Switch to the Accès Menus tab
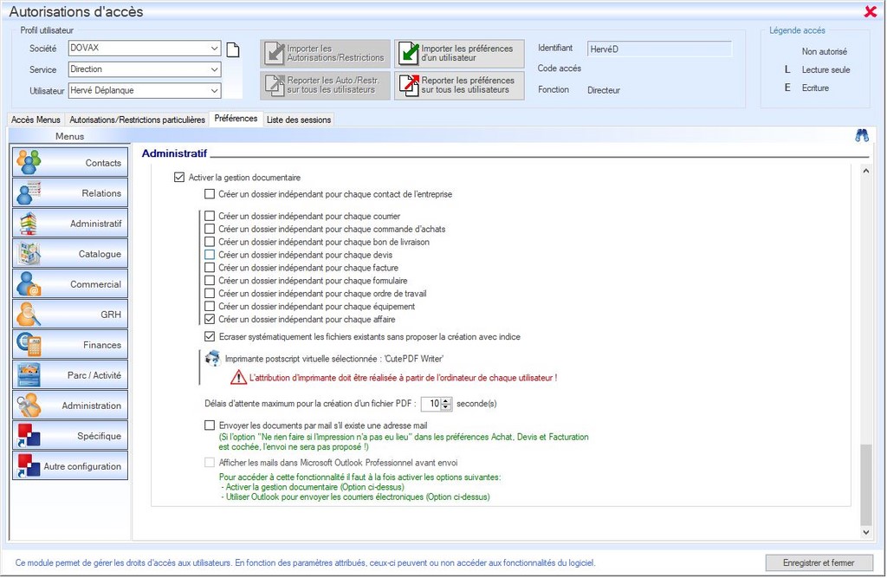 tap(36, 120)
